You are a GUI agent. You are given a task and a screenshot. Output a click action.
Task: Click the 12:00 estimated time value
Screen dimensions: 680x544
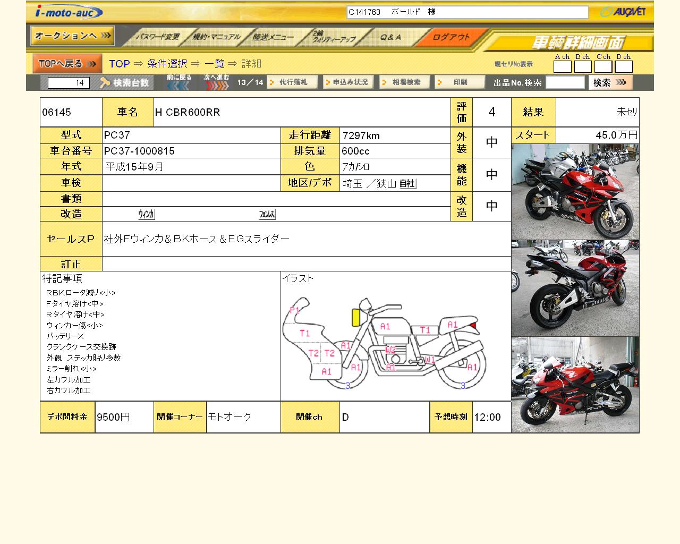pyautogui.click(x=487, y=417)
